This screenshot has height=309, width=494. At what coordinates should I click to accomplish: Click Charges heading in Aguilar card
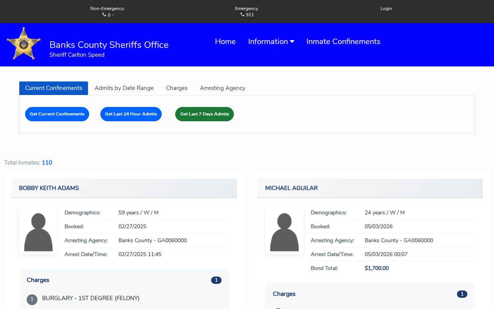tap(284, 294)
